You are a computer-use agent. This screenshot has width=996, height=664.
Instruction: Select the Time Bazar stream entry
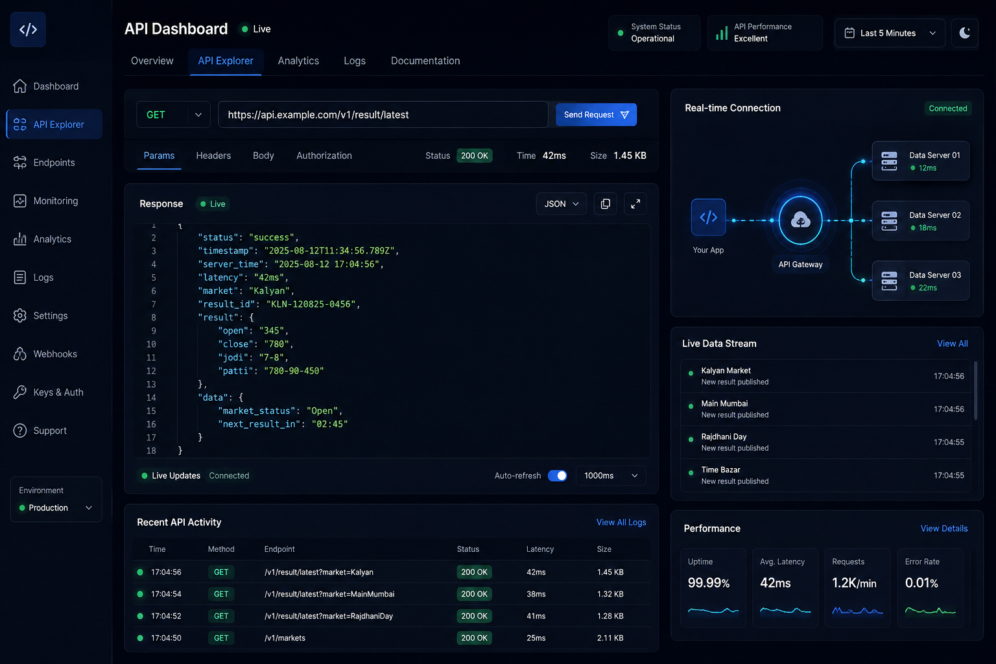825,475
